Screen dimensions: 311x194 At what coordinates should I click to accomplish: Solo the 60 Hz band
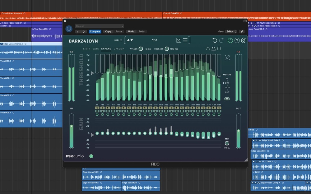click(x=97, y=108)
